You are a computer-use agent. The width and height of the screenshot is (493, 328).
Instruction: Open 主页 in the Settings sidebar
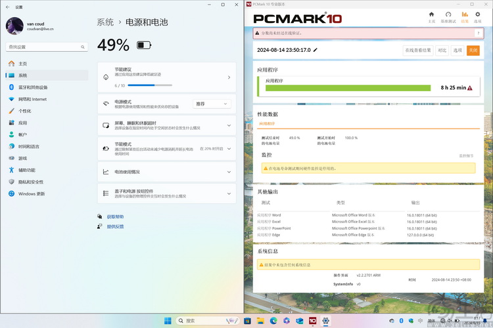pyautogui.click(x=47, y=64)
